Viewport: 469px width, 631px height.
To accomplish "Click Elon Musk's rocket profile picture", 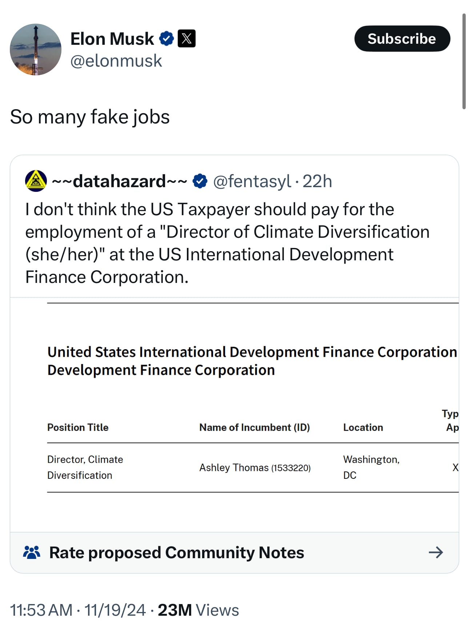I will pyautogui.click(x=36, y=50).
